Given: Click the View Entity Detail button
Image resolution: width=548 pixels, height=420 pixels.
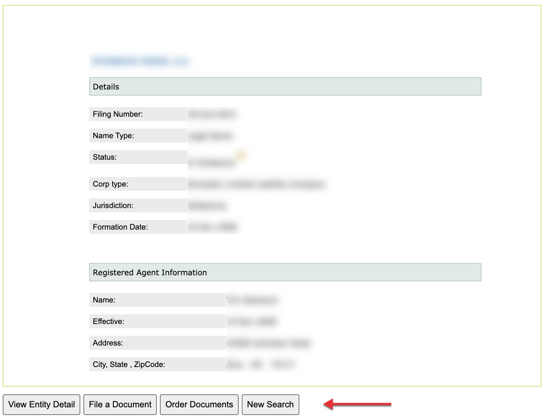Looking at the screenshot, I should click(42, 405).
